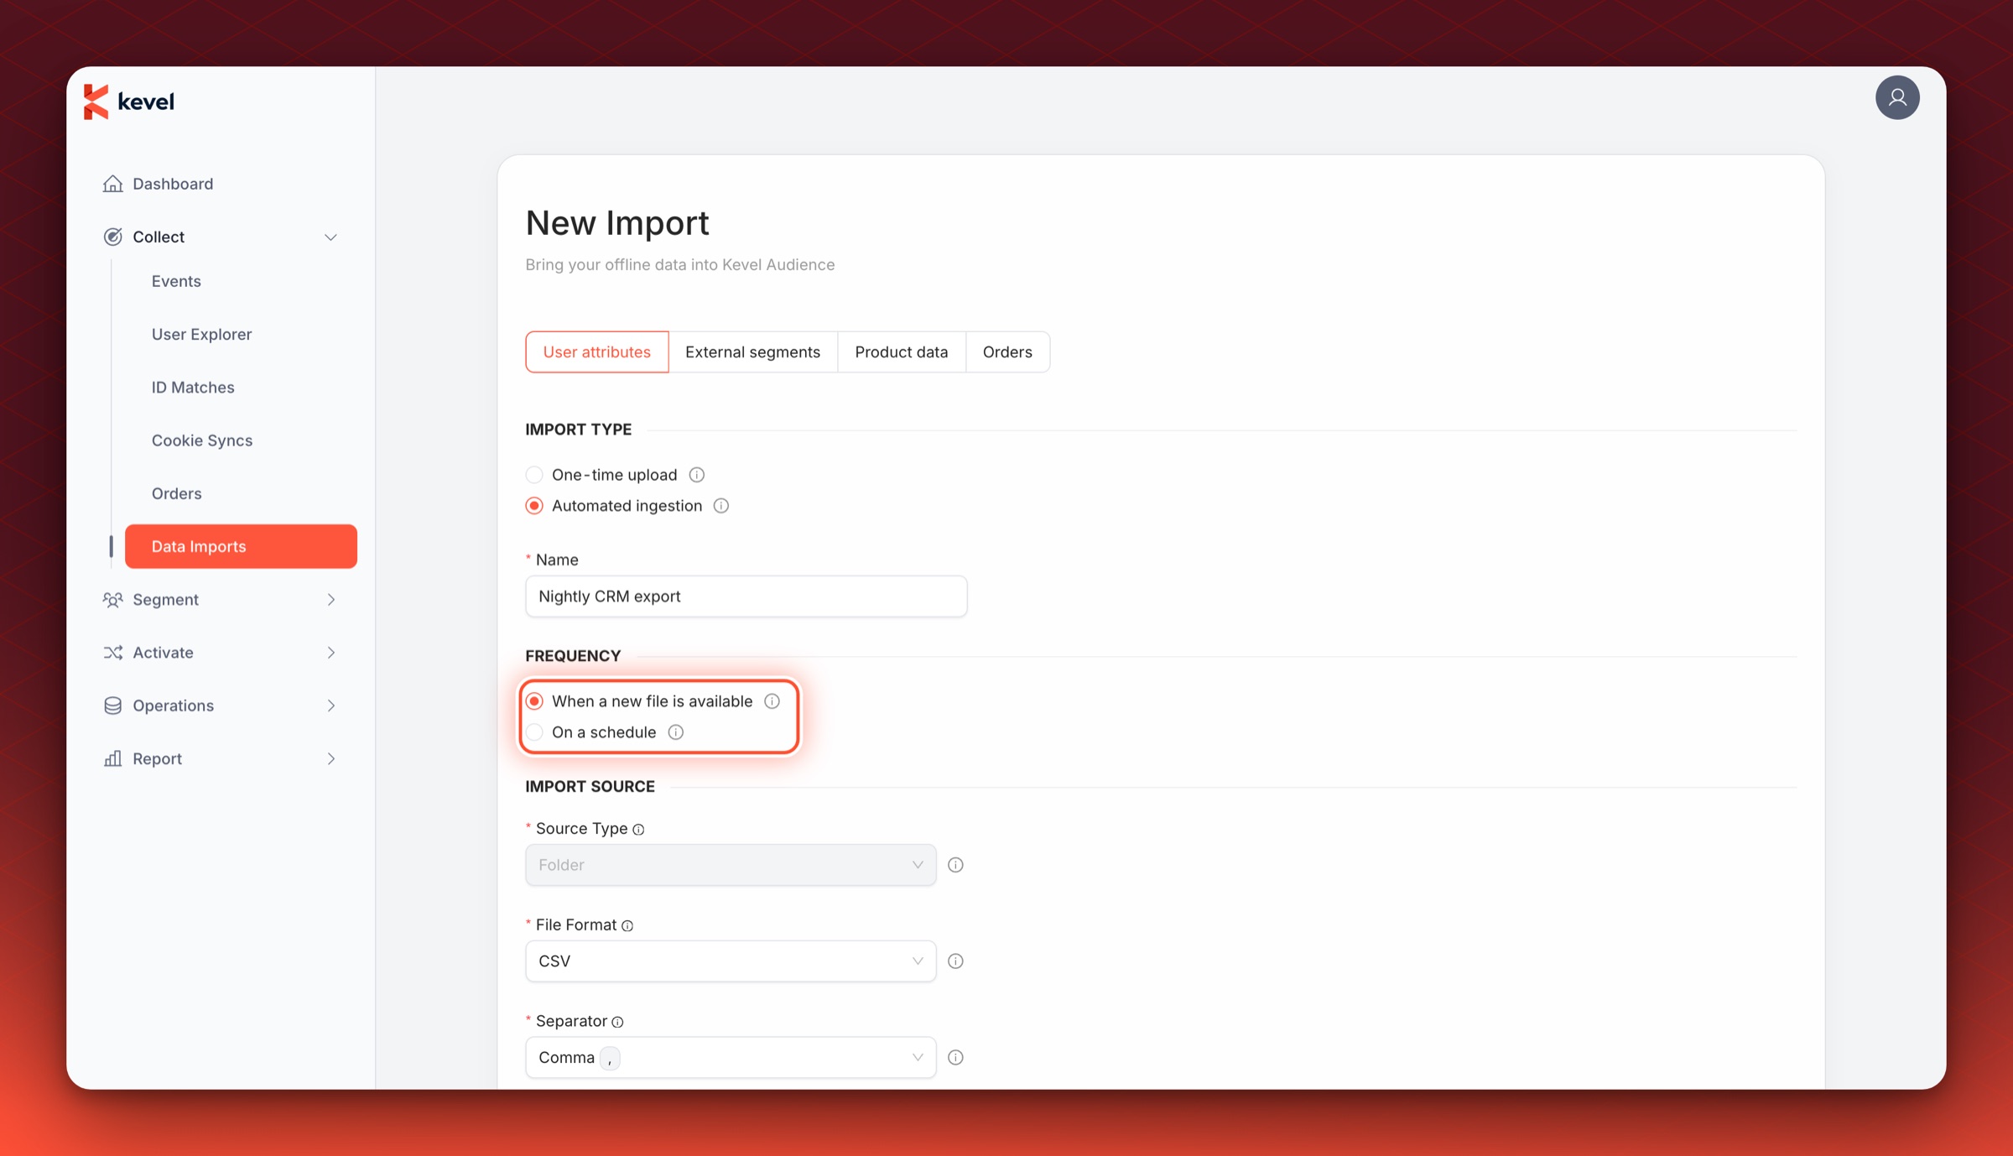Click info icon right of CSV dropdown
Image resolution: width=2013 pixels, height=1156 pixels.
click(955, 961)
